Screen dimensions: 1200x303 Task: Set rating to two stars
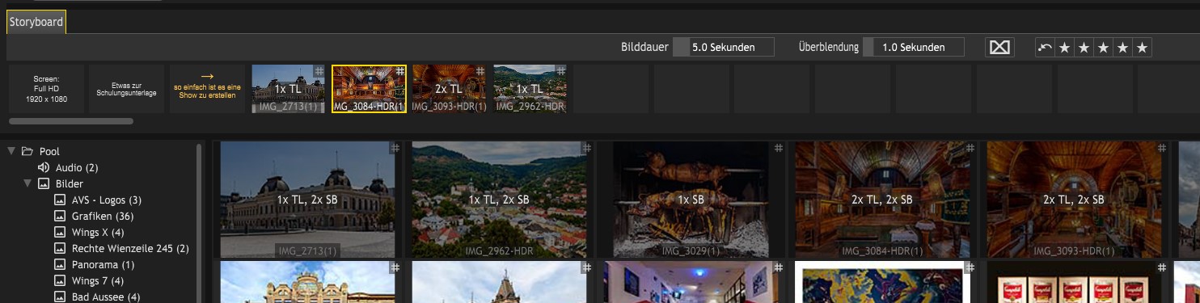1084,48
